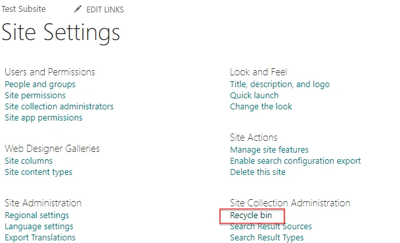Open People and groups
Screen dimensions: 400x243
point(40,84)
